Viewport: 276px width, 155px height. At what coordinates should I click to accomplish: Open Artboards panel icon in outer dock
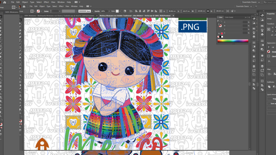[262, 75]
